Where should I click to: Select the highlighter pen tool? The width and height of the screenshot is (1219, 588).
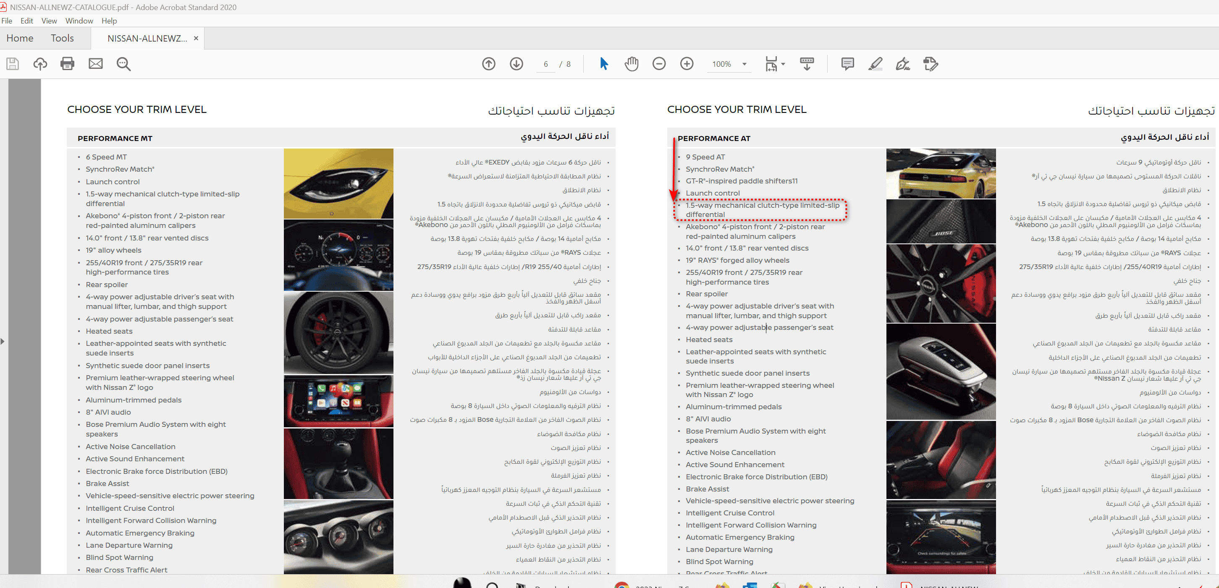click(876, 63)
